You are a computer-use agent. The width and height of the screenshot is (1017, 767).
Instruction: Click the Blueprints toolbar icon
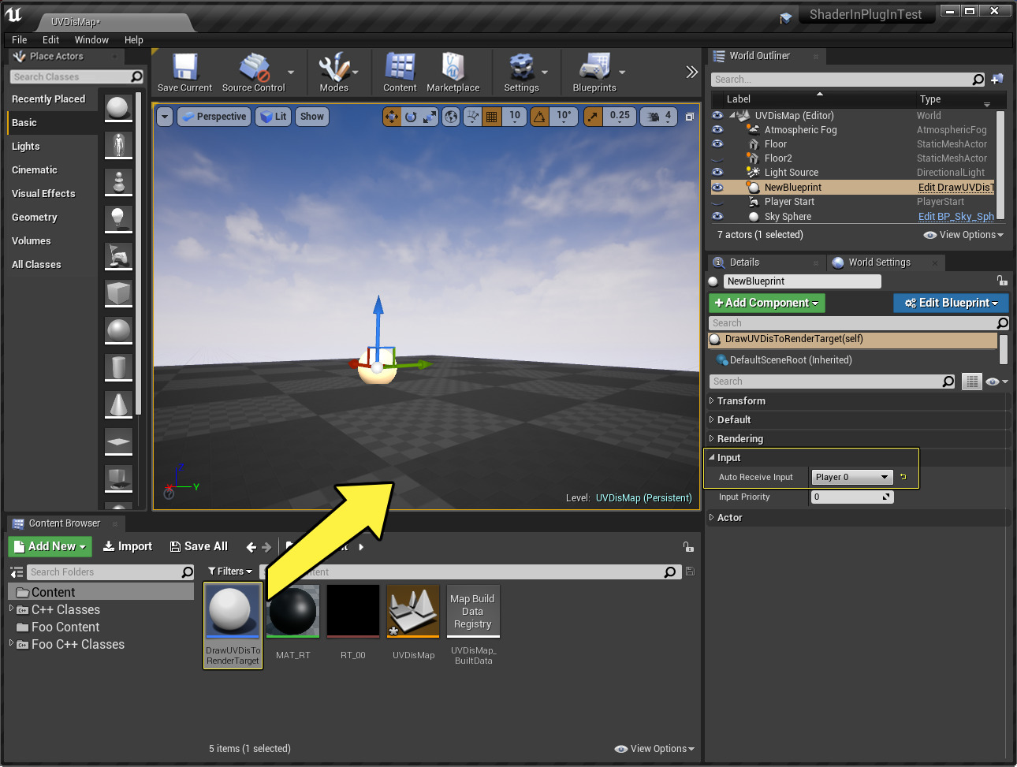(x=594, y=69)
